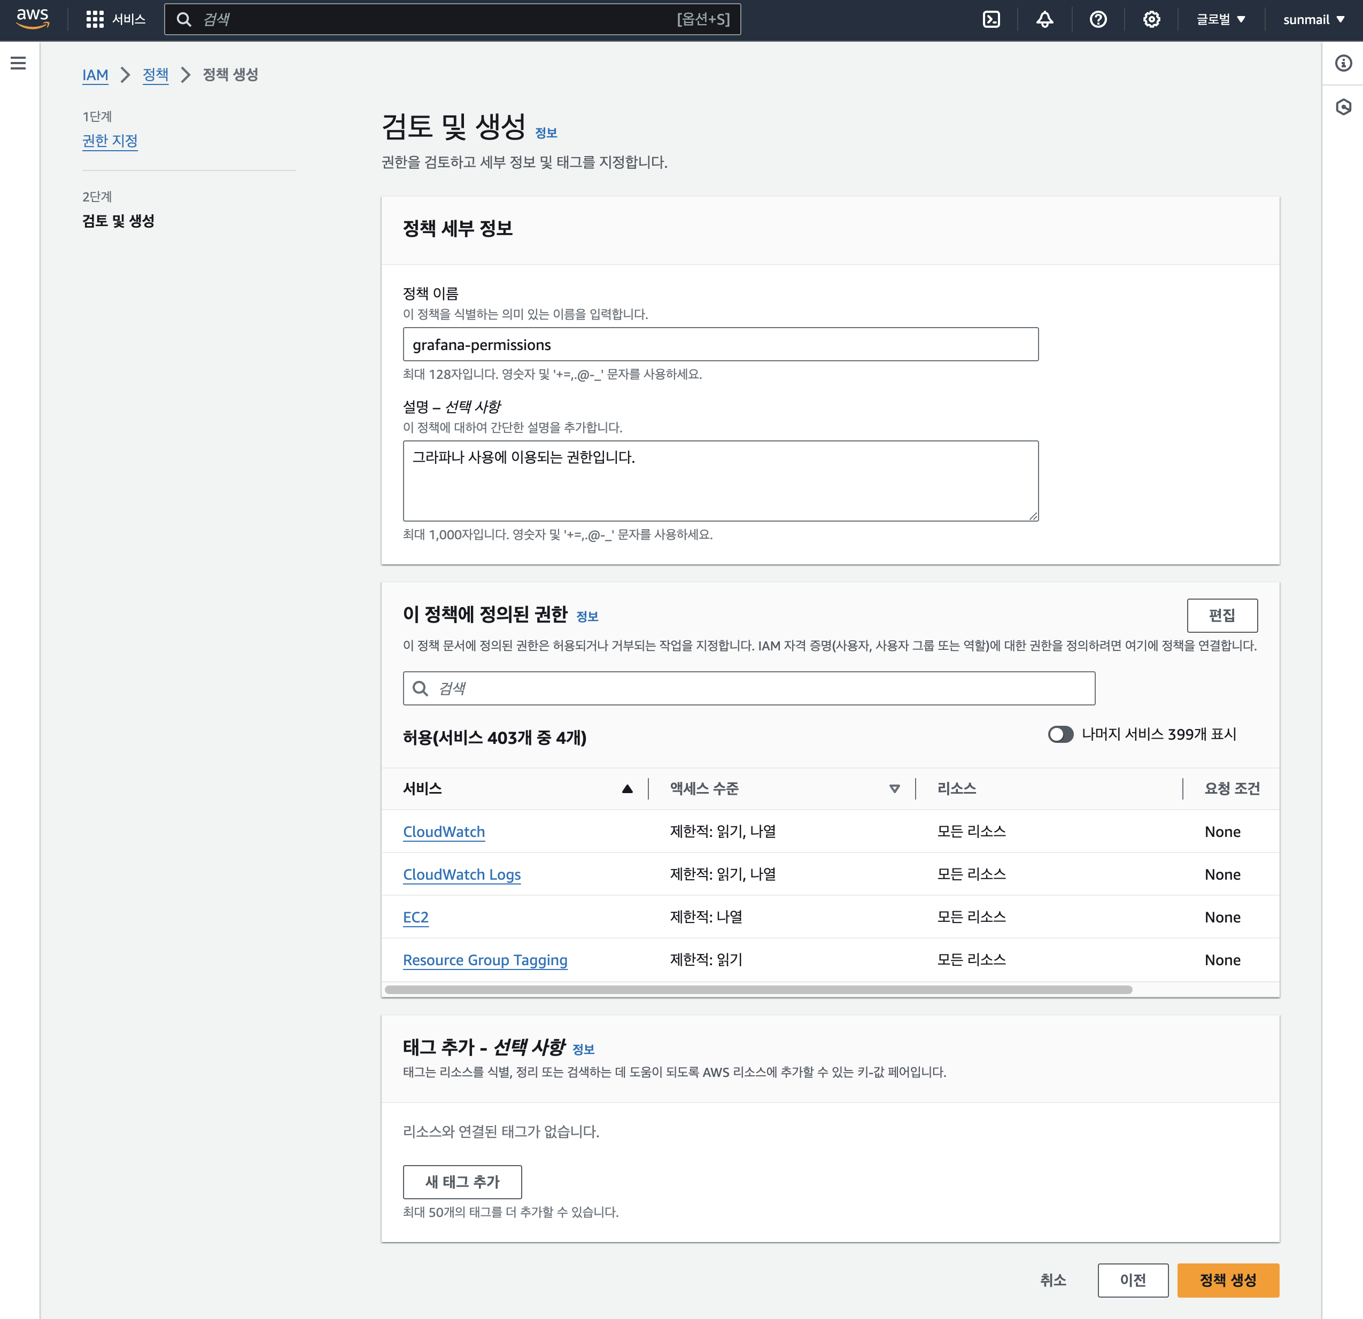Click the 정책 이름 input field
1363x1319 pixels.
click(x=721, y=344)
